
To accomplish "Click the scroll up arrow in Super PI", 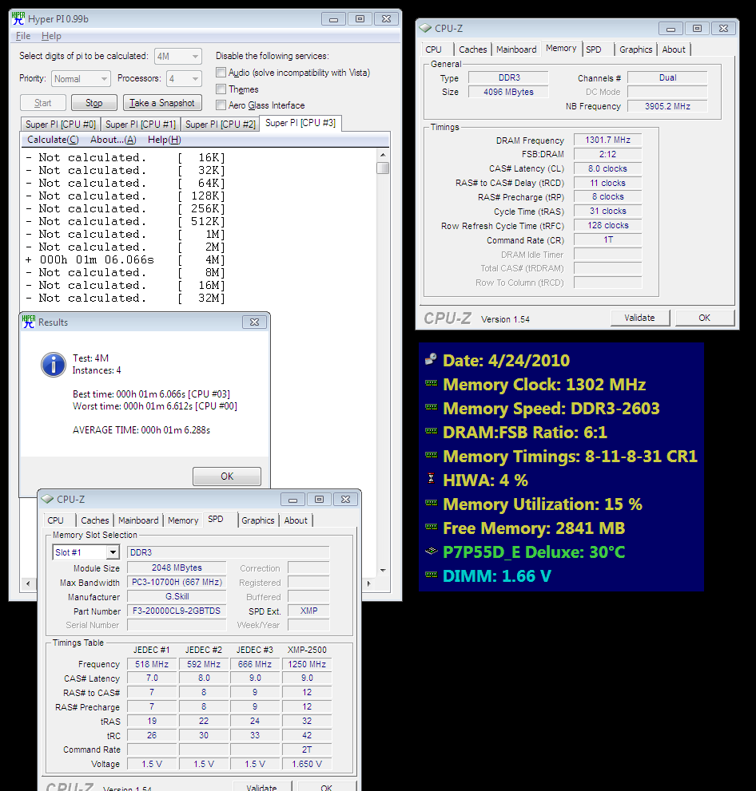I will pos(383,154).
